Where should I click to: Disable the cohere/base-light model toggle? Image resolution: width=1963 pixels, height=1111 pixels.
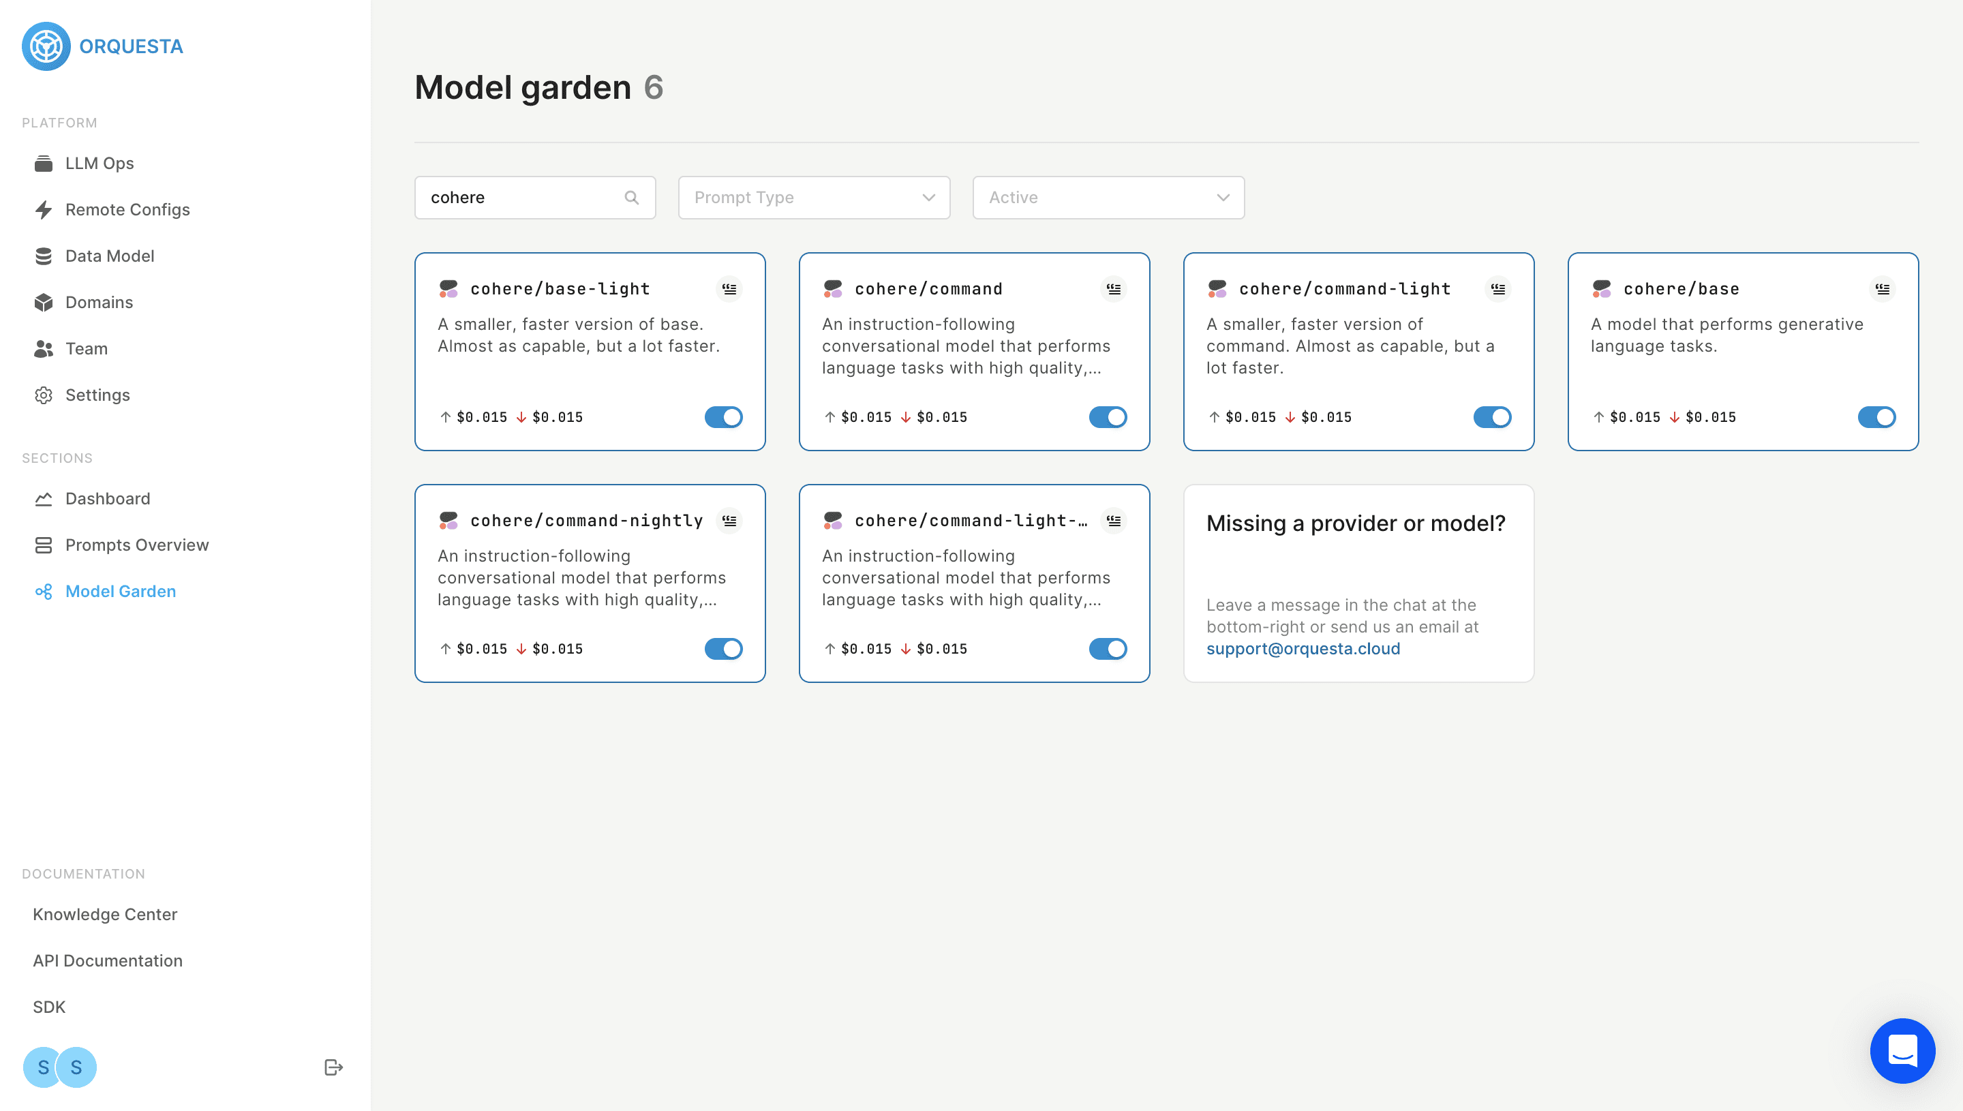tap(723, 417)
